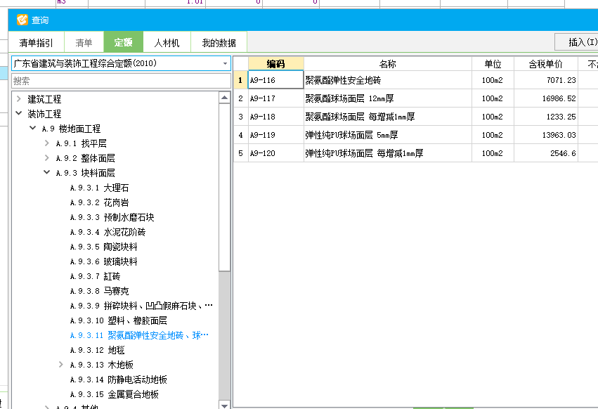The image size is (598, 409).
Task: Click name 聚氨酯球场面层 12mm厚
Action: click(349, 98)
